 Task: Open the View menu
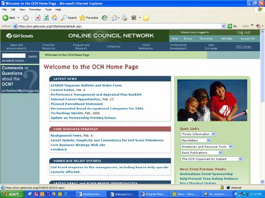pyautogui.click(x=22, y=9)
